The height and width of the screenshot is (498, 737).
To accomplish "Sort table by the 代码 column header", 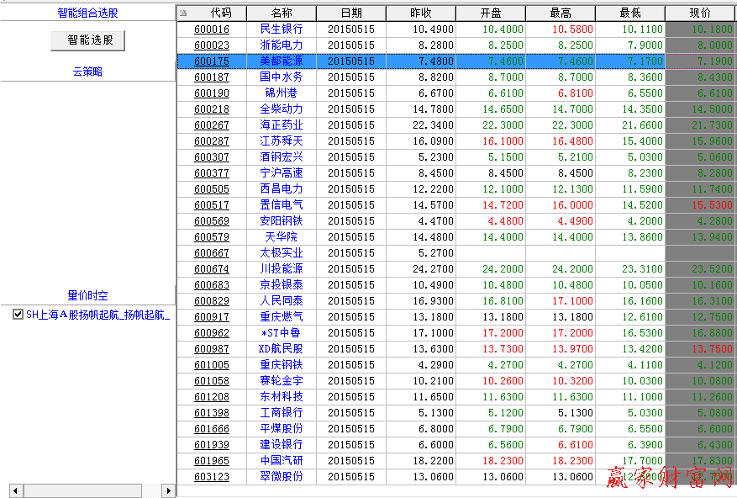I will click(221, 13).
